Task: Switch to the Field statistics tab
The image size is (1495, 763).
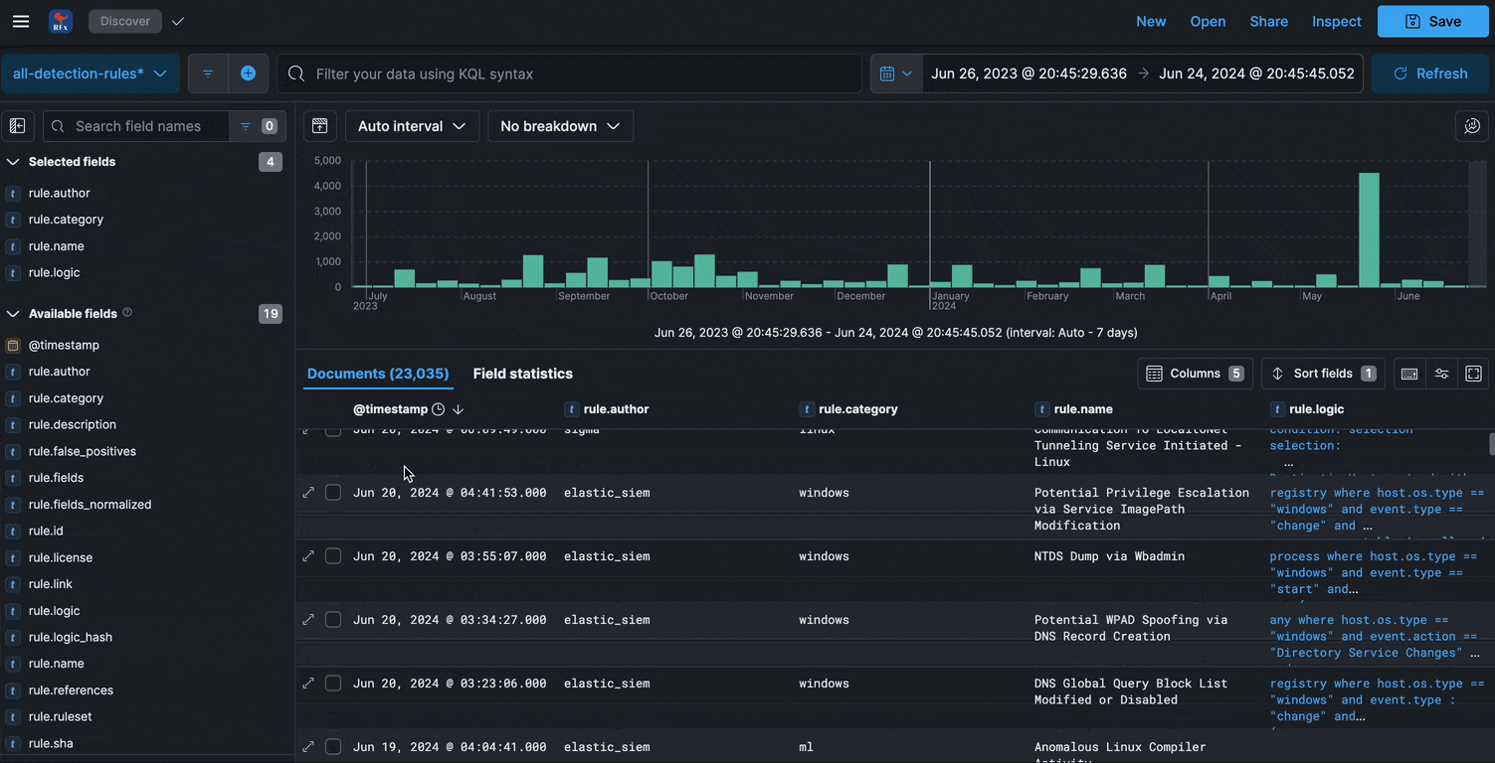Action: [522, 374]
